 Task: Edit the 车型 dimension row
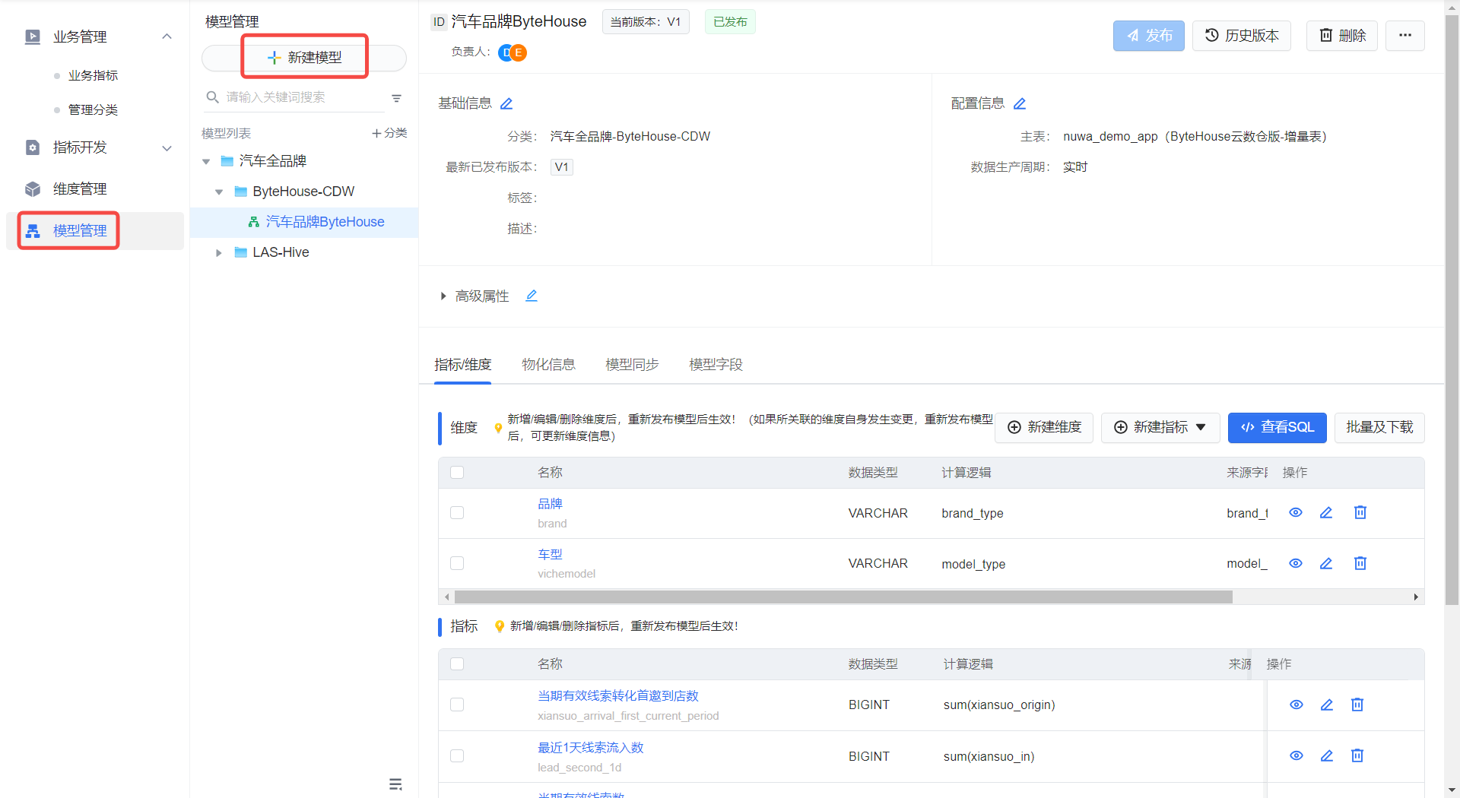tap(1326, 563)
